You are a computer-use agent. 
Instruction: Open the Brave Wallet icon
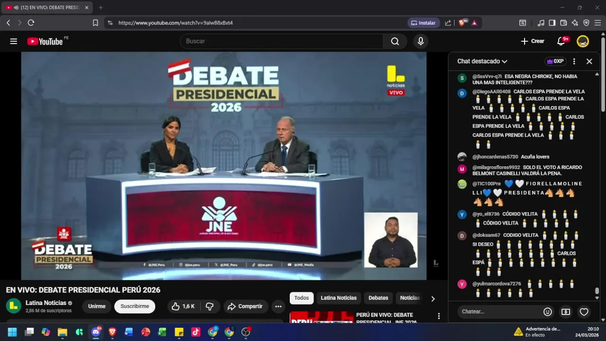[563, 23]
